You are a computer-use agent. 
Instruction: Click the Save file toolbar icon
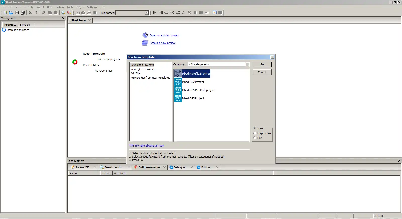click(x=17, y=13)
